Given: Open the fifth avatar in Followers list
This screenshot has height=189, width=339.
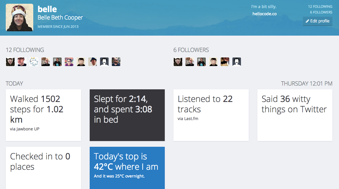Looking at the screenshot, I should coord(225,62).
